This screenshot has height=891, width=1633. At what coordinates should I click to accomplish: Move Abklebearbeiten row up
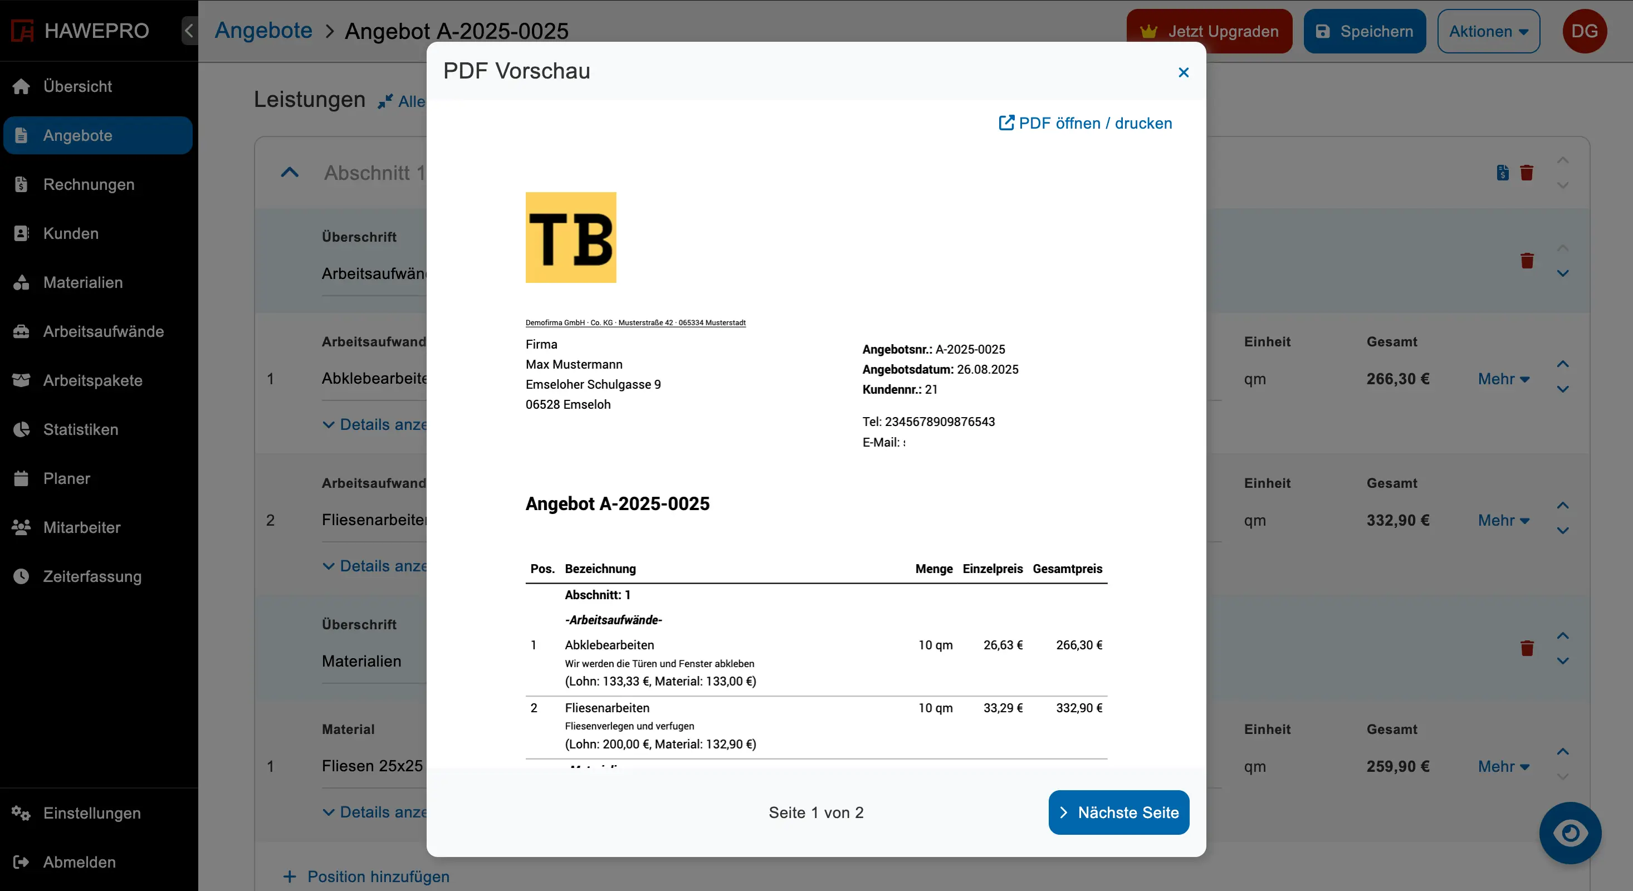1563,364
